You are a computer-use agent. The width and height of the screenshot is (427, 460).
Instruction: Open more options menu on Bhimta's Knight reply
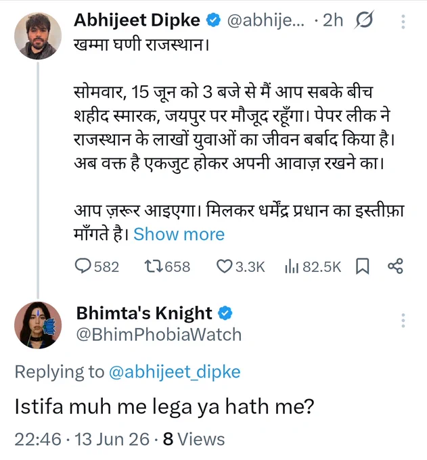tap(403, 321)
